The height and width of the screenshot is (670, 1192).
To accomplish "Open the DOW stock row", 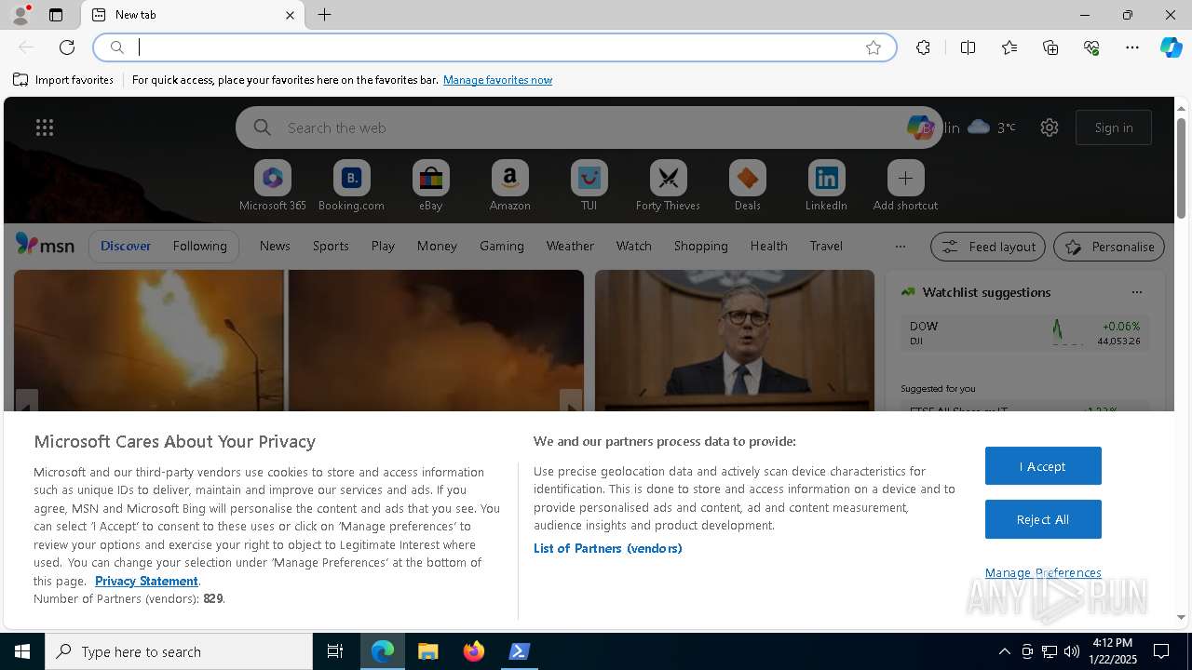I will coord(1024,333).
